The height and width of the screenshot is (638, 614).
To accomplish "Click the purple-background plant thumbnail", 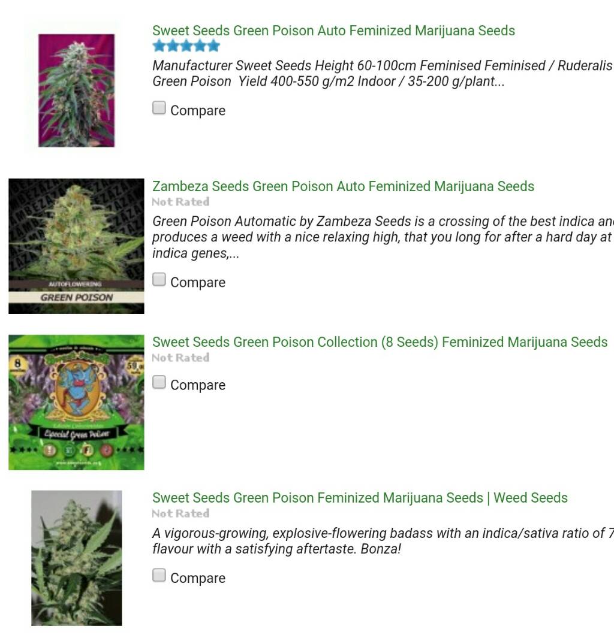I will 77,90.
